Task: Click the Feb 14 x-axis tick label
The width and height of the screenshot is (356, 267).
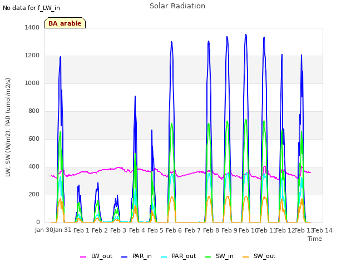Action: [x=323, y=230]
